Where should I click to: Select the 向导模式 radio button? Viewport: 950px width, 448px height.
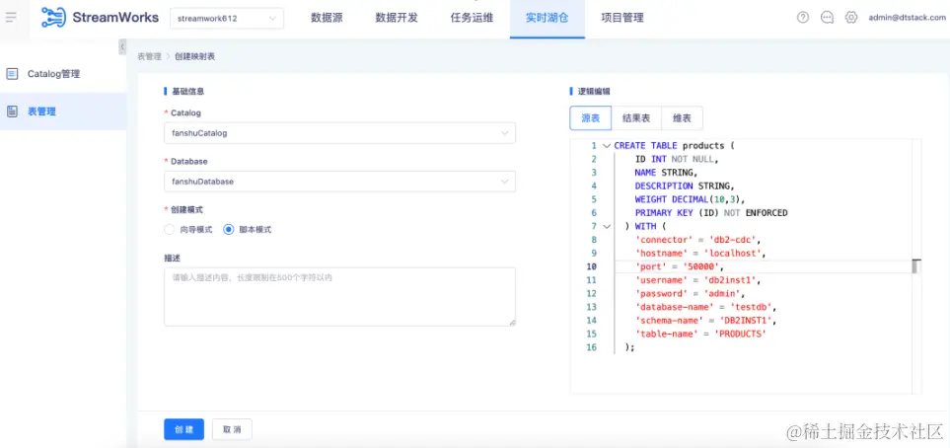pyautogui.click(x=170, y=230)
